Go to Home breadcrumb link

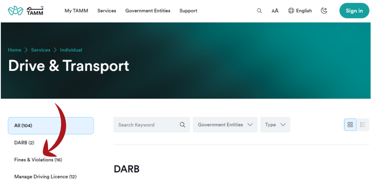[14, 50]
